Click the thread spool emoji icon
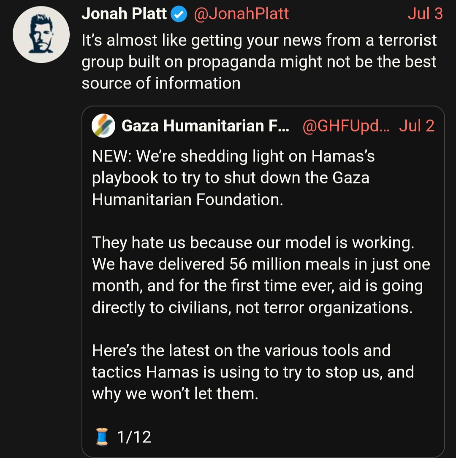The height and width of the screenshot is (458, 456). point(102,436)
